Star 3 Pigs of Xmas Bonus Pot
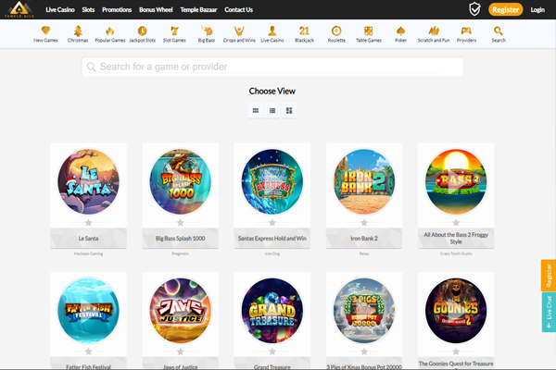This screenshot has width=556, height=370. point(364,351)
